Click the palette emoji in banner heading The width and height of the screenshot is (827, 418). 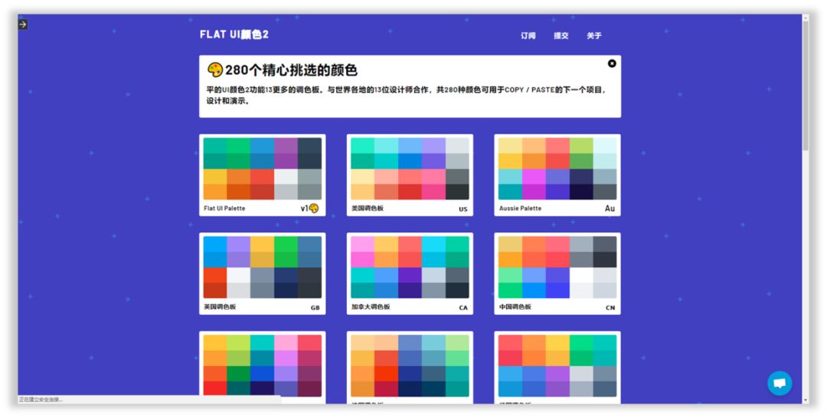[x=214, y=70]
